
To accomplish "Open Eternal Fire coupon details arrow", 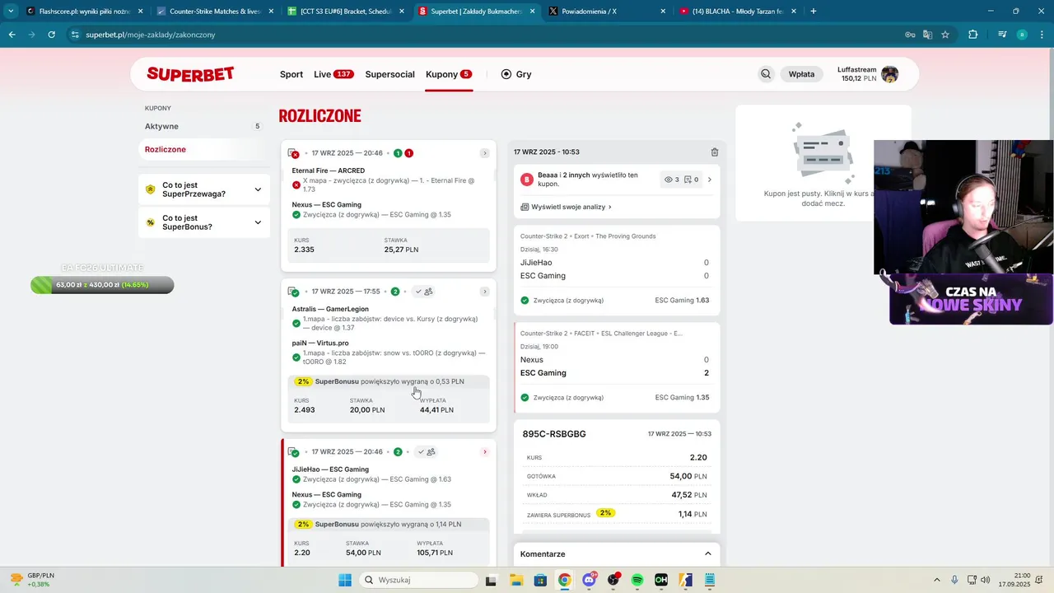I will click(x=484, y=153).
